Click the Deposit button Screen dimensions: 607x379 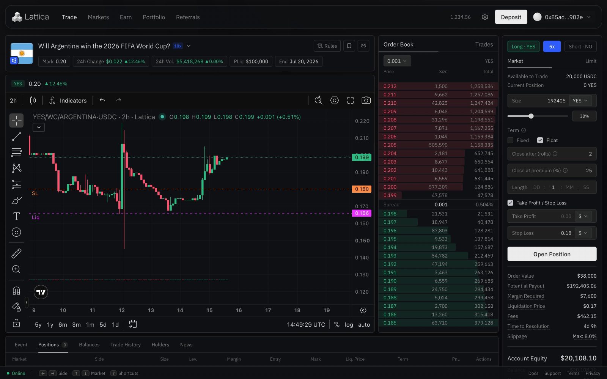tap(511, 17)
